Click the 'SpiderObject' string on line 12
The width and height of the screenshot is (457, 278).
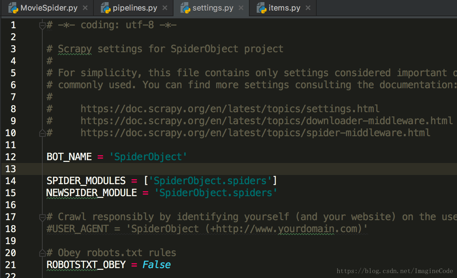pos(148,157)
